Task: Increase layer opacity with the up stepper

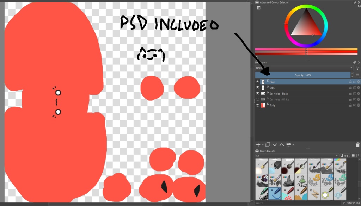Action: point(352,74)
